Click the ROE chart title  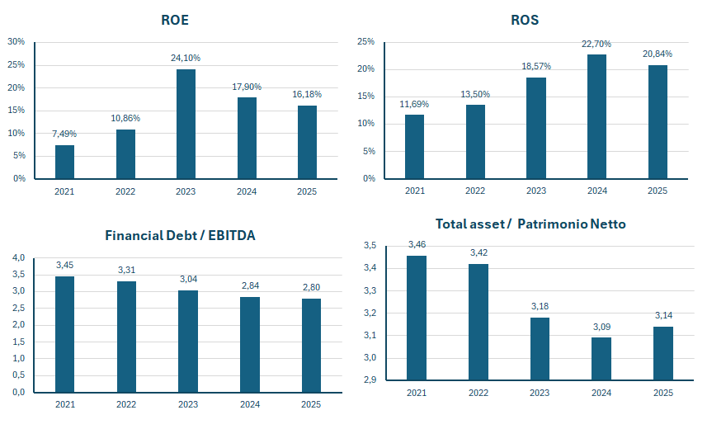tap(175, 21)
